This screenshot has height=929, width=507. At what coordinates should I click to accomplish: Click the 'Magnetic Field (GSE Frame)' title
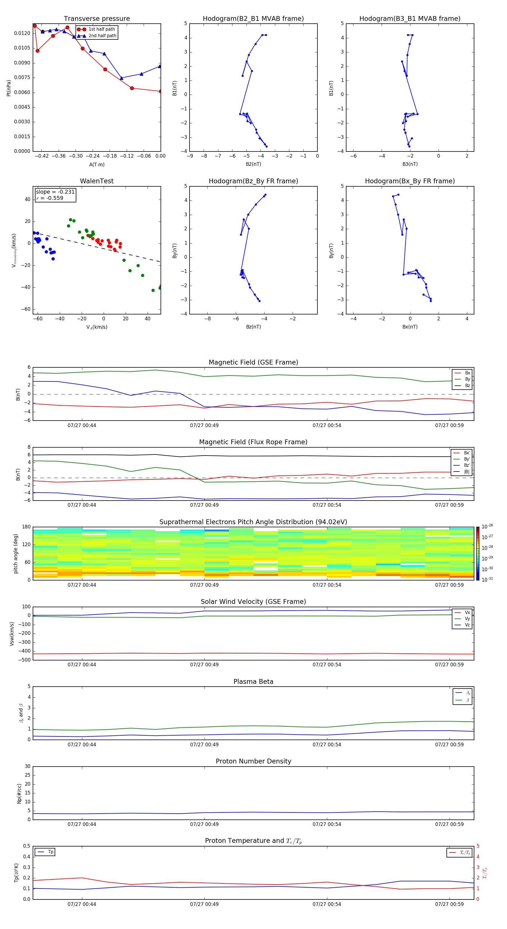(253, 362)
